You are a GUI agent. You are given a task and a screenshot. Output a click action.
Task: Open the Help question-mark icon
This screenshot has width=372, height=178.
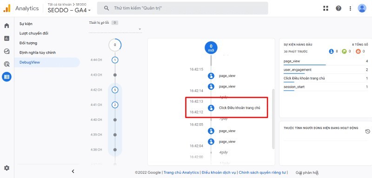tap(339, 8)
